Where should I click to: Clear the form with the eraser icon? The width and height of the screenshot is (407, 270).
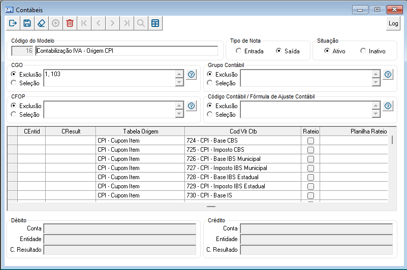41,23
